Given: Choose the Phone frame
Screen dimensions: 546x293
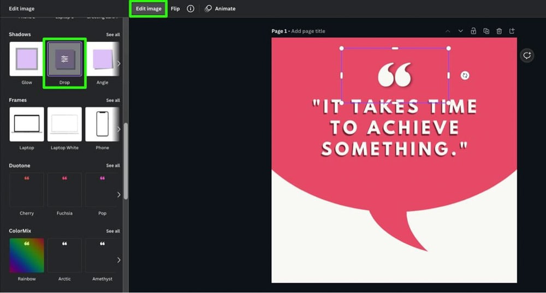Looking at the screenshot, I should (x=103, y=124).
